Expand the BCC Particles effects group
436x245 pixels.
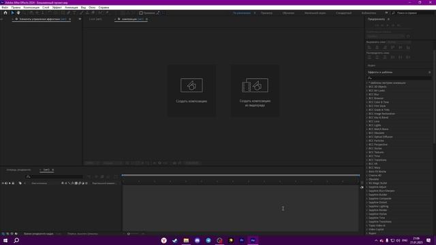pyautogui.click(x=367, y=141)
